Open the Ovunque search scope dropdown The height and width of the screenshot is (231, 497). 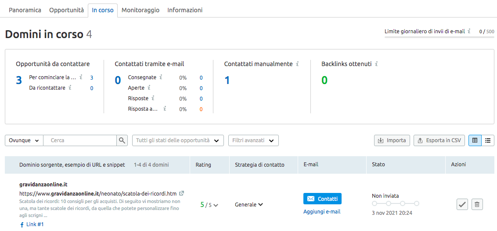[x=24, y=140]
